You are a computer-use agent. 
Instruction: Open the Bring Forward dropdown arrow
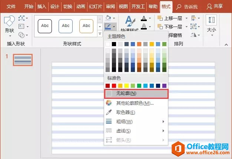(186, 18)
